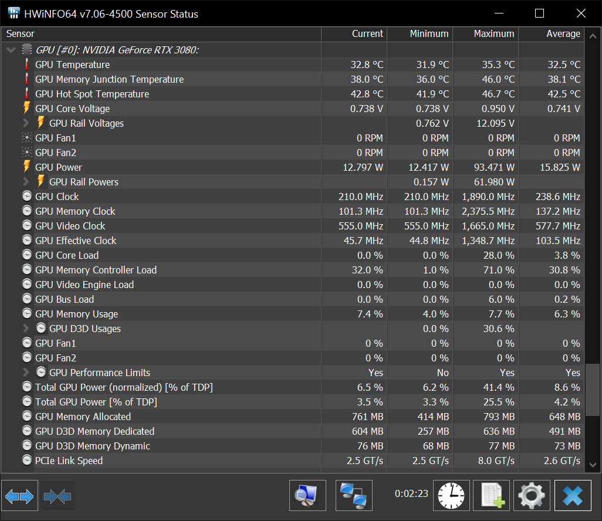Click the GPU Fan2 RPM fan icon
The height and width of the screenshot is (521, 602).
[27, 153]
